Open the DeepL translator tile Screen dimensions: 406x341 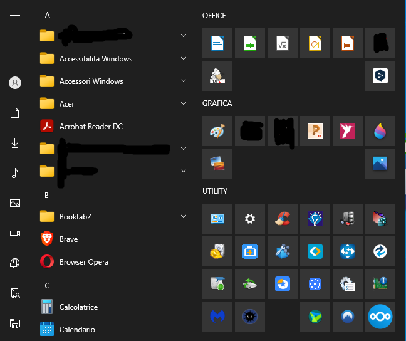(x=380, y=76)
